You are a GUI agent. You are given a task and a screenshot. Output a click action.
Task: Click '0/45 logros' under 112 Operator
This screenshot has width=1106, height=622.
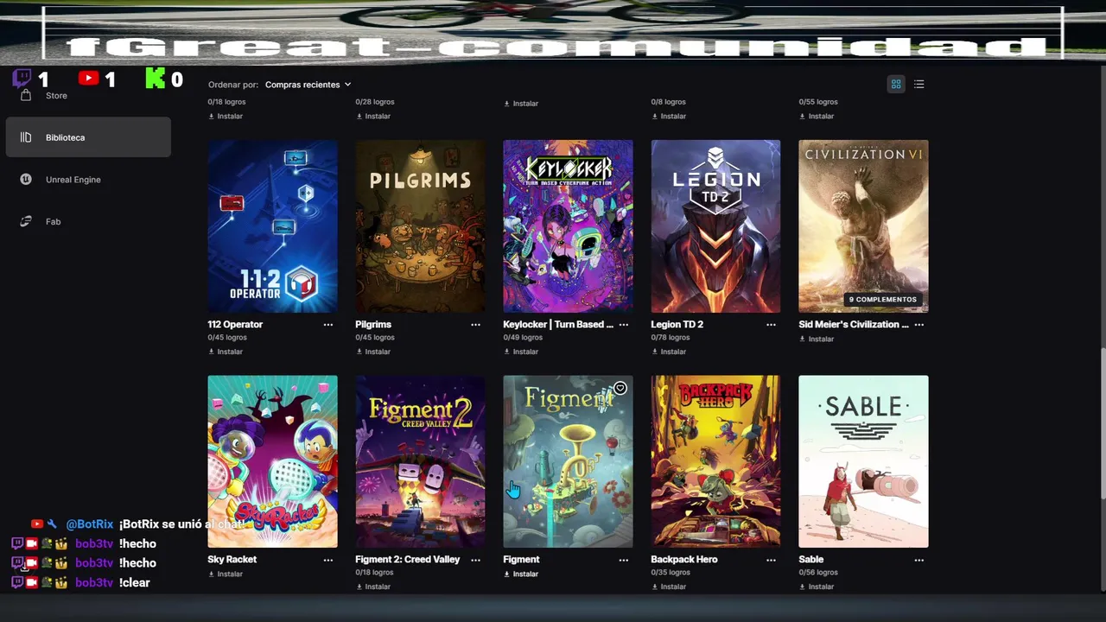pyautogui.click(x=226, y=338)
